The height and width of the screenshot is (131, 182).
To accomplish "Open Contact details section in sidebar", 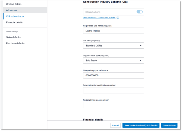I will (x=14, y=4).
